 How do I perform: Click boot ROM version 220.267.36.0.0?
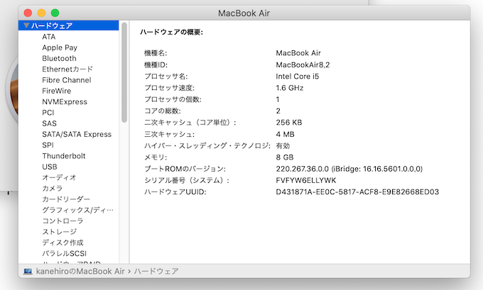pyautogui.click(x=302, y=169)
